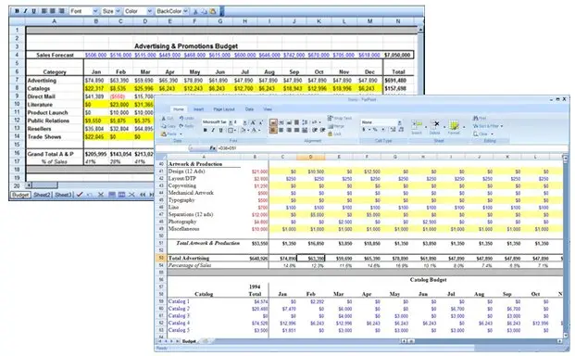Click the Insert sheet icon
The height and width of the screenshot is (356, 575).
tap(417, 127)
